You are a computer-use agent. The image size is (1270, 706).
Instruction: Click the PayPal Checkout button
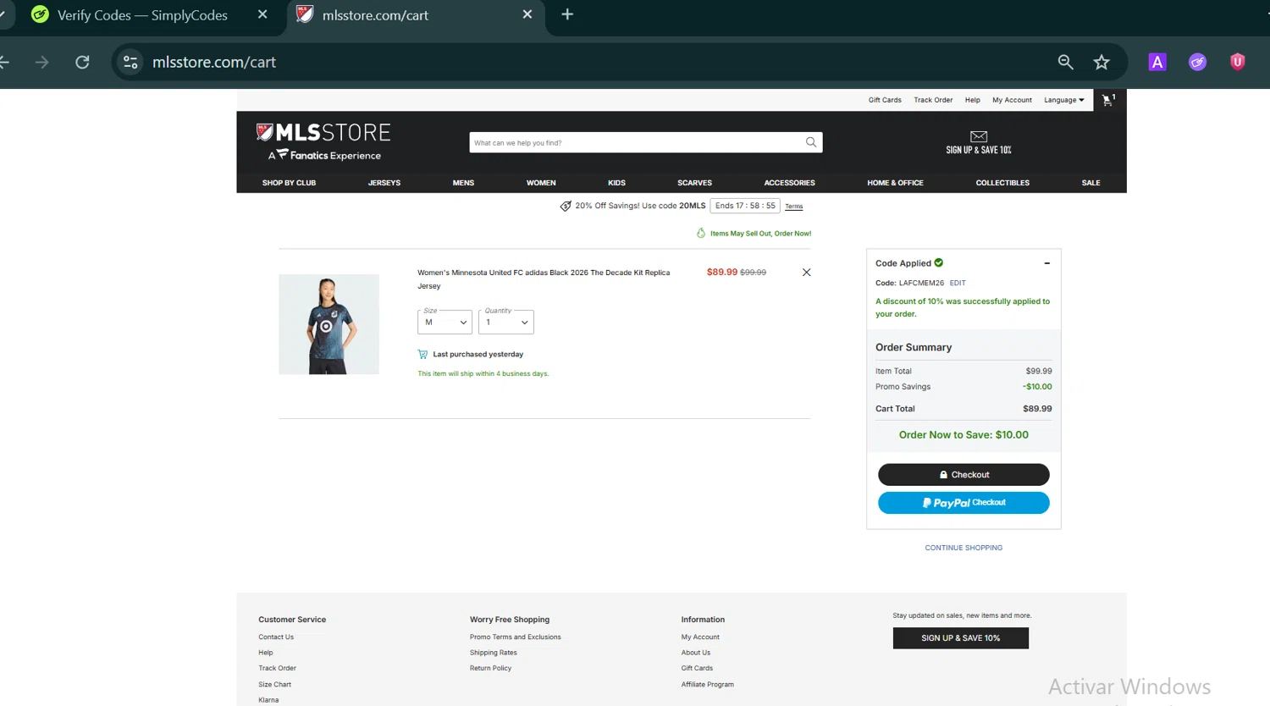[964, 503]
